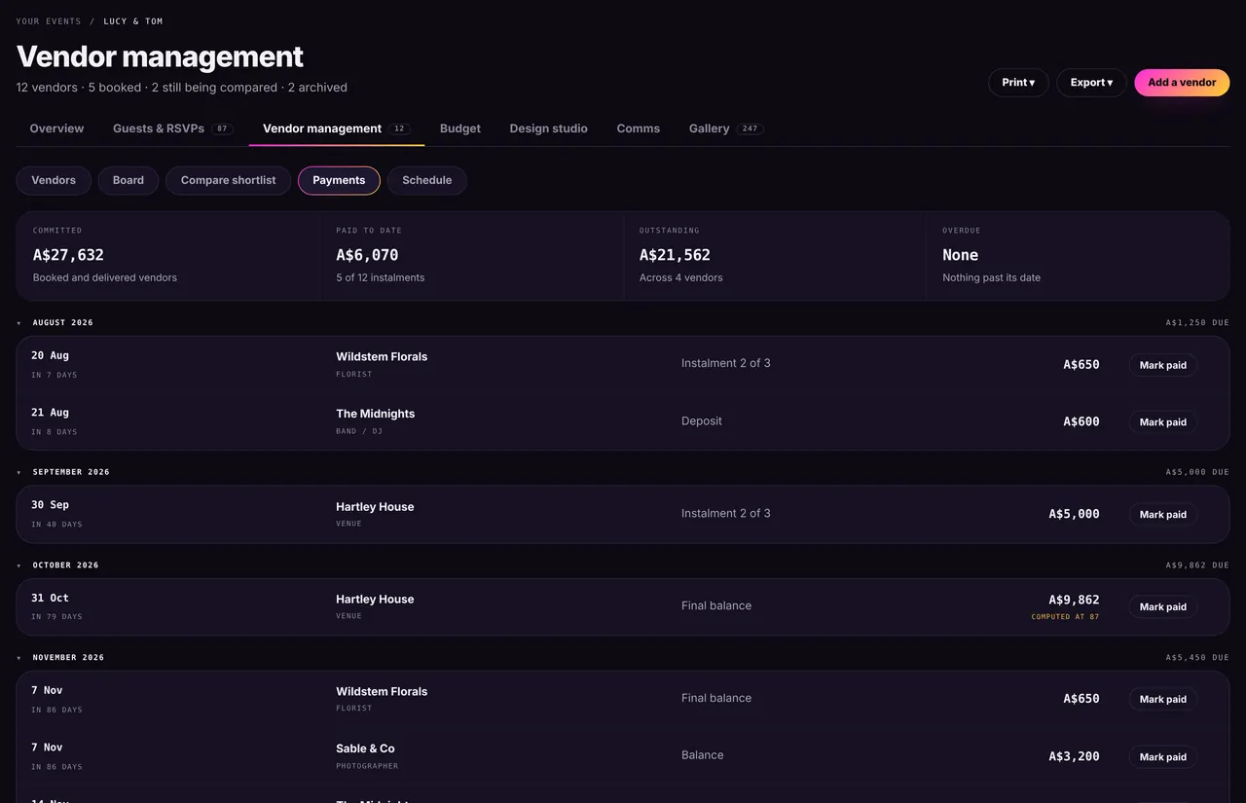This screenshot has width=1246, height=803.
Task: Collapse the November 2026 payment group
Action: click(x=18, y=657)
